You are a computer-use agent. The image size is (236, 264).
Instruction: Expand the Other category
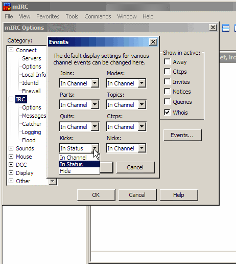point(11,181)
